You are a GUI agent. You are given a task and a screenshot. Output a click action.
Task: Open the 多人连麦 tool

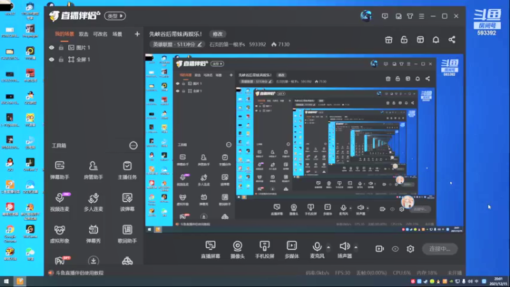pos(93,202)
